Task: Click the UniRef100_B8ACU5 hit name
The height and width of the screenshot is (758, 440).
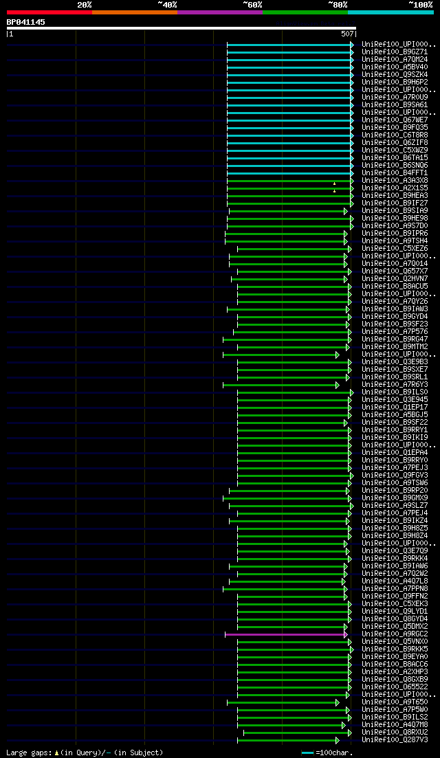Action: point(395,286)
